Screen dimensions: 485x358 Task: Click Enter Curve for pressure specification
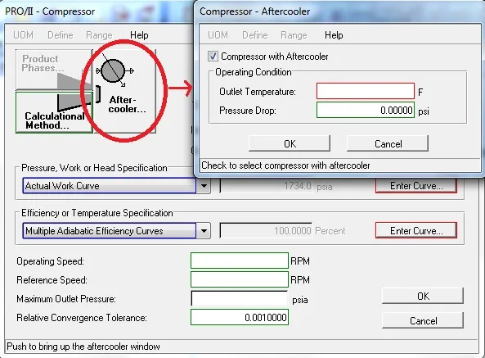416,186
